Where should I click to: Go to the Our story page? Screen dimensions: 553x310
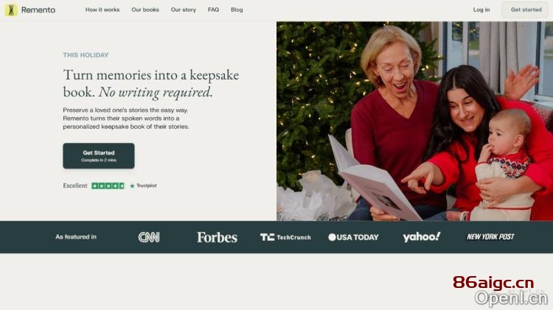[x=184, y=10]
